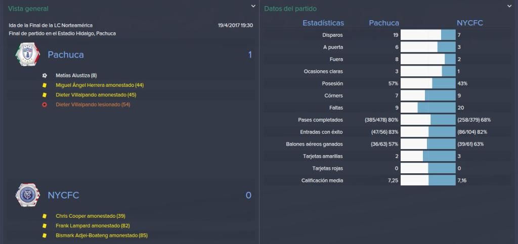Open the Vista general panel title
Viewport: 518px width, 244px height.
pos(28,9)
